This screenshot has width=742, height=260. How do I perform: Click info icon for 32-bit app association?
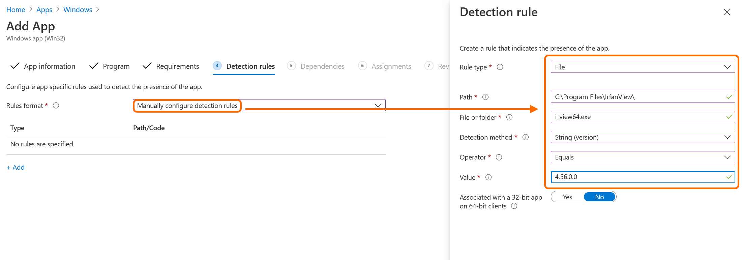514,206
